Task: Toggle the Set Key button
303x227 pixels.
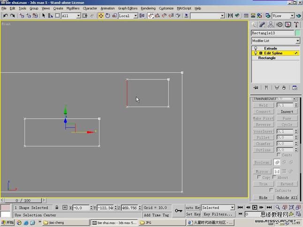Action: (x=193, y=214)
